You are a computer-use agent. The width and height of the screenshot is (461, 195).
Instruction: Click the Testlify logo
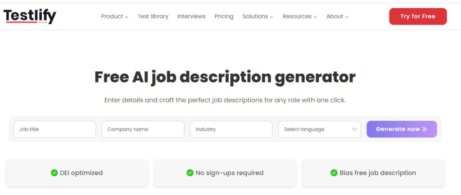(x=30, y=17)
